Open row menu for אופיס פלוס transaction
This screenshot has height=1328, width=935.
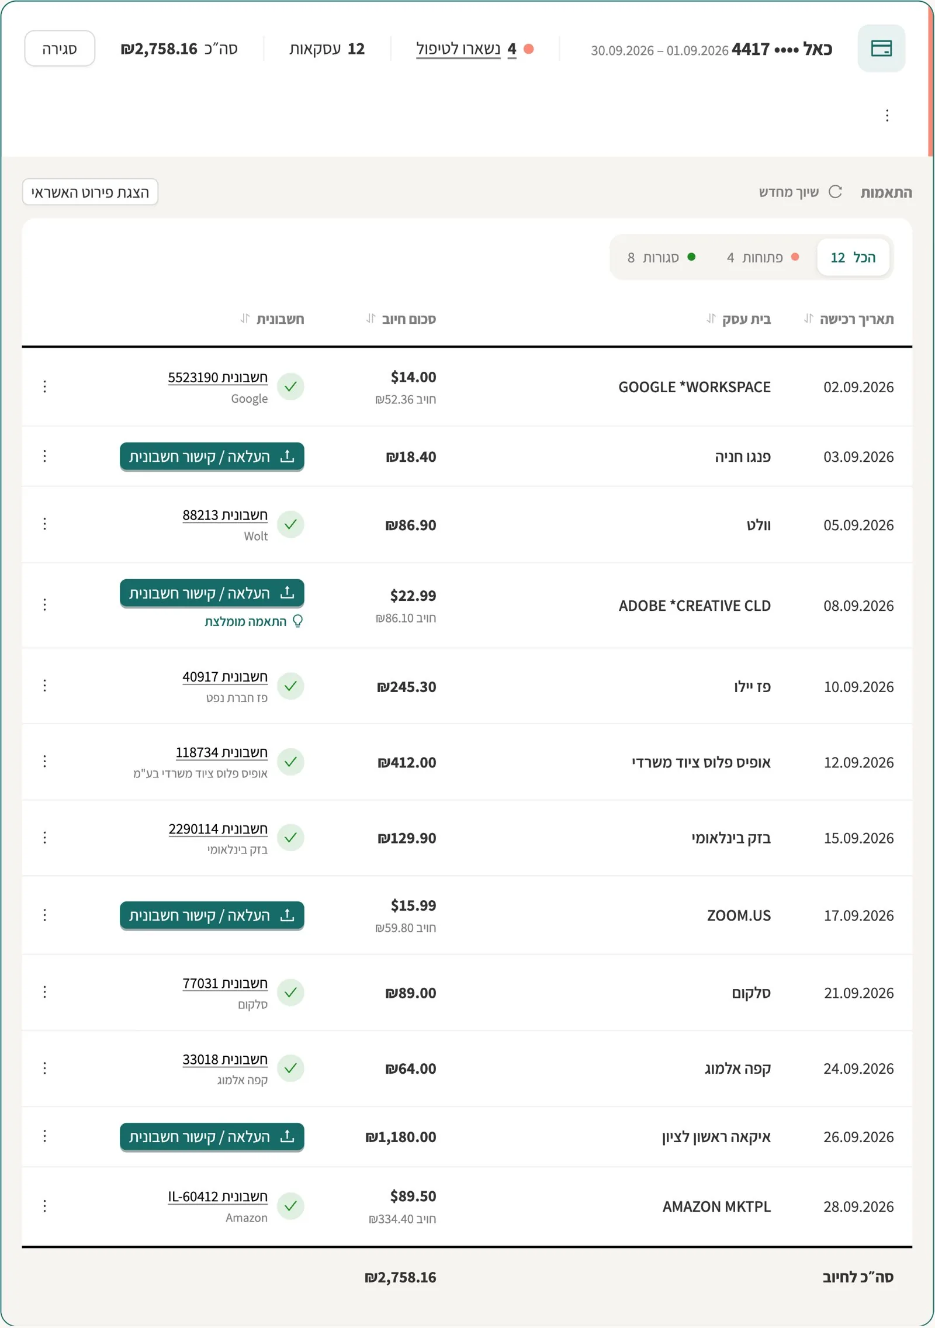pos(45,761)
